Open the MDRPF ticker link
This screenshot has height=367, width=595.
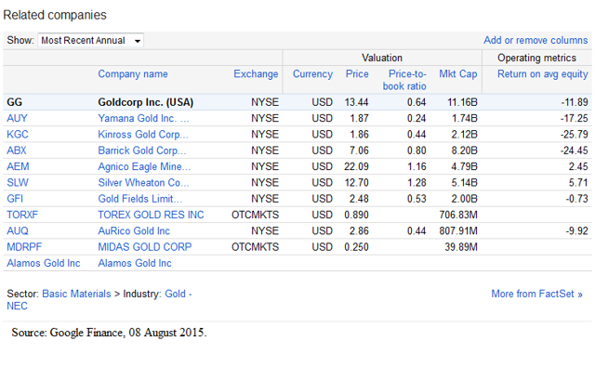(24, 247)
